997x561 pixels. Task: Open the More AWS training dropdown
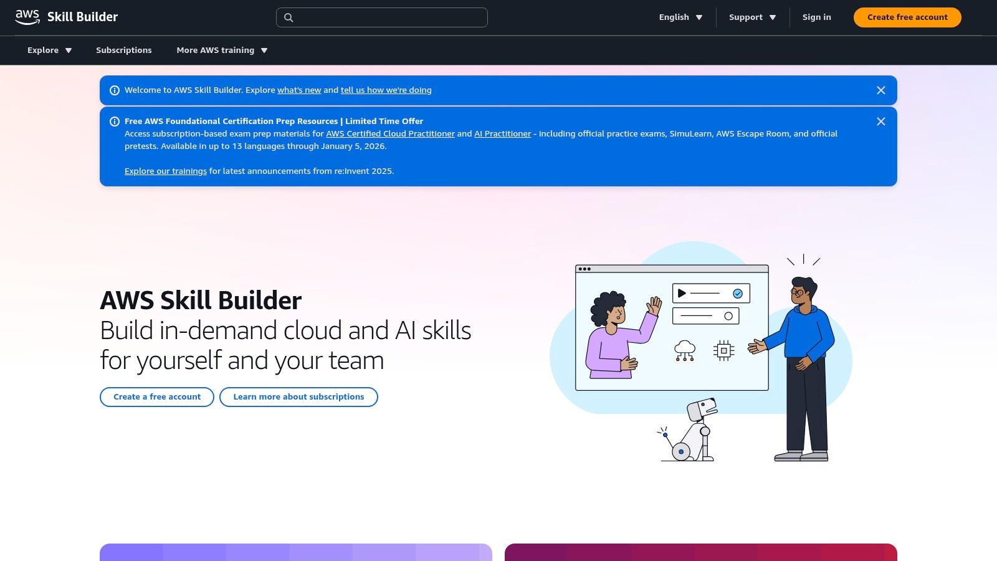pyautogui.click(x=222, y=50)
